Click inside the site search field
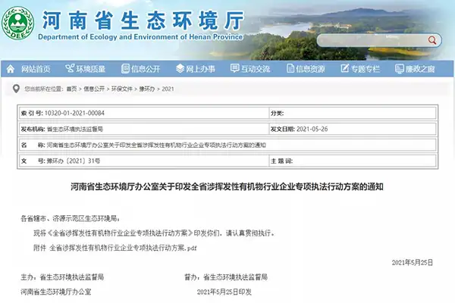The height and width of the screenshot is (303, 455). tap(372, 40)
